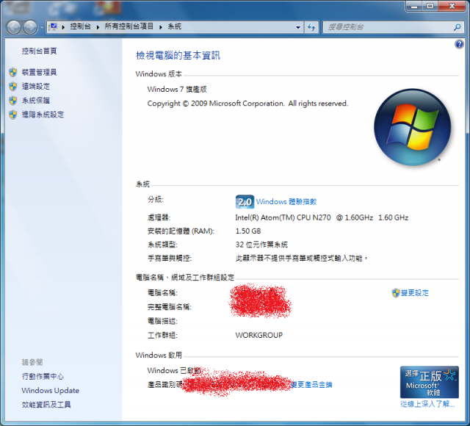Expand the arrow before 控制台 in breadcrumb
The image size is (470, 426).
click(x=64, y=27)
